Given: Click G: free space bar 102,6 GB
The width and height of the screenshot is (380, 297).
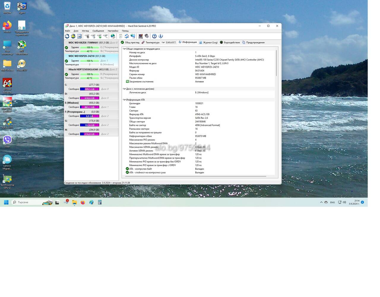Looking at the screenshot, I should coord(90,125).
